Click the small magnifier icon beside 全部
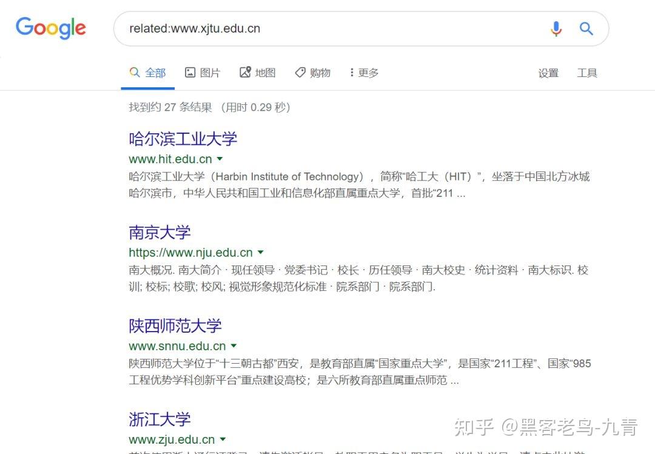This screenshot has height=454, width=655. click(x=135, y=72)
